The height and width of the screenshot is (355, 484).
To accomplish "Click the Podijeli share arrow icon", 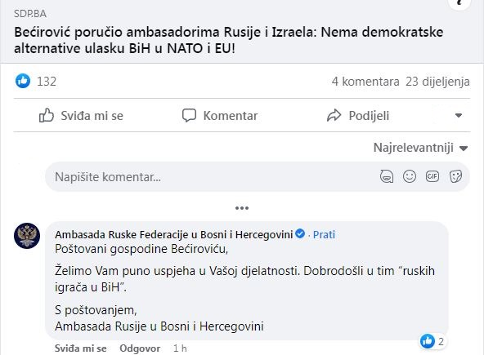I will tap(334, 116).
